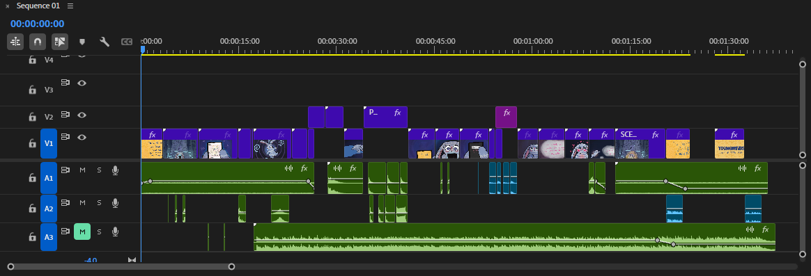Click the blue playhead marker on ruler
Viewport: 811px width, 276px height.
click(x=143, y=49)
